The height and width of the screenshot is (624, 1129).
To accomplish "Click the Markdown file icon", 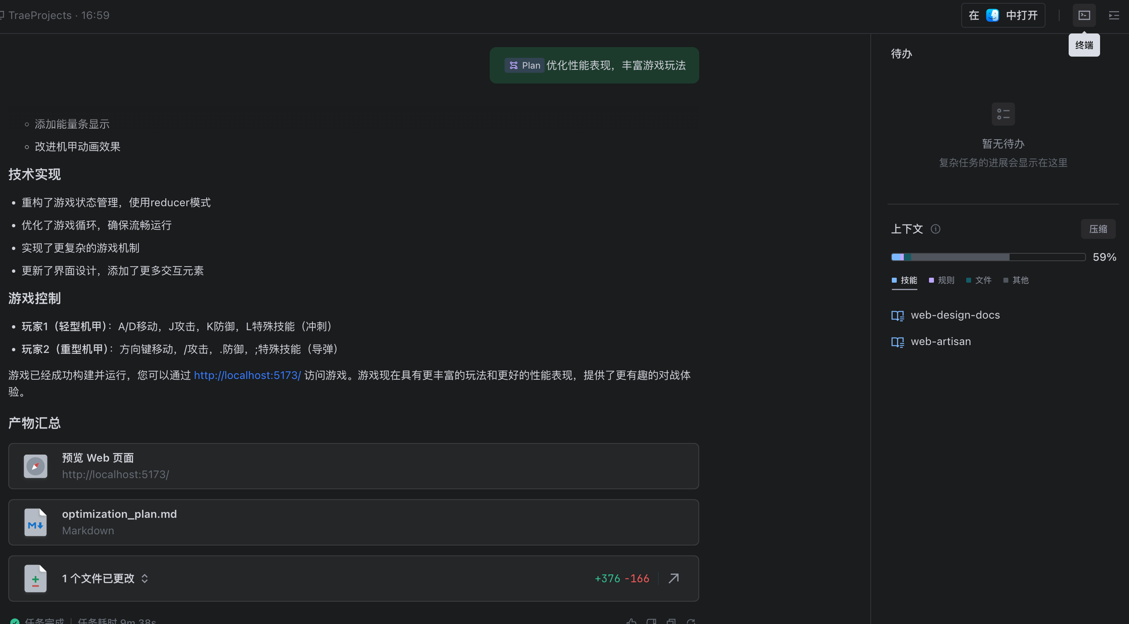I will point(36,522).
